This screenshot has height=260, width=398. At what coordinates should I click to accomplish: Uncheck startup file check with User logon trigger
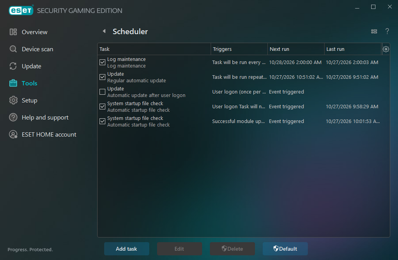point(102,106)
